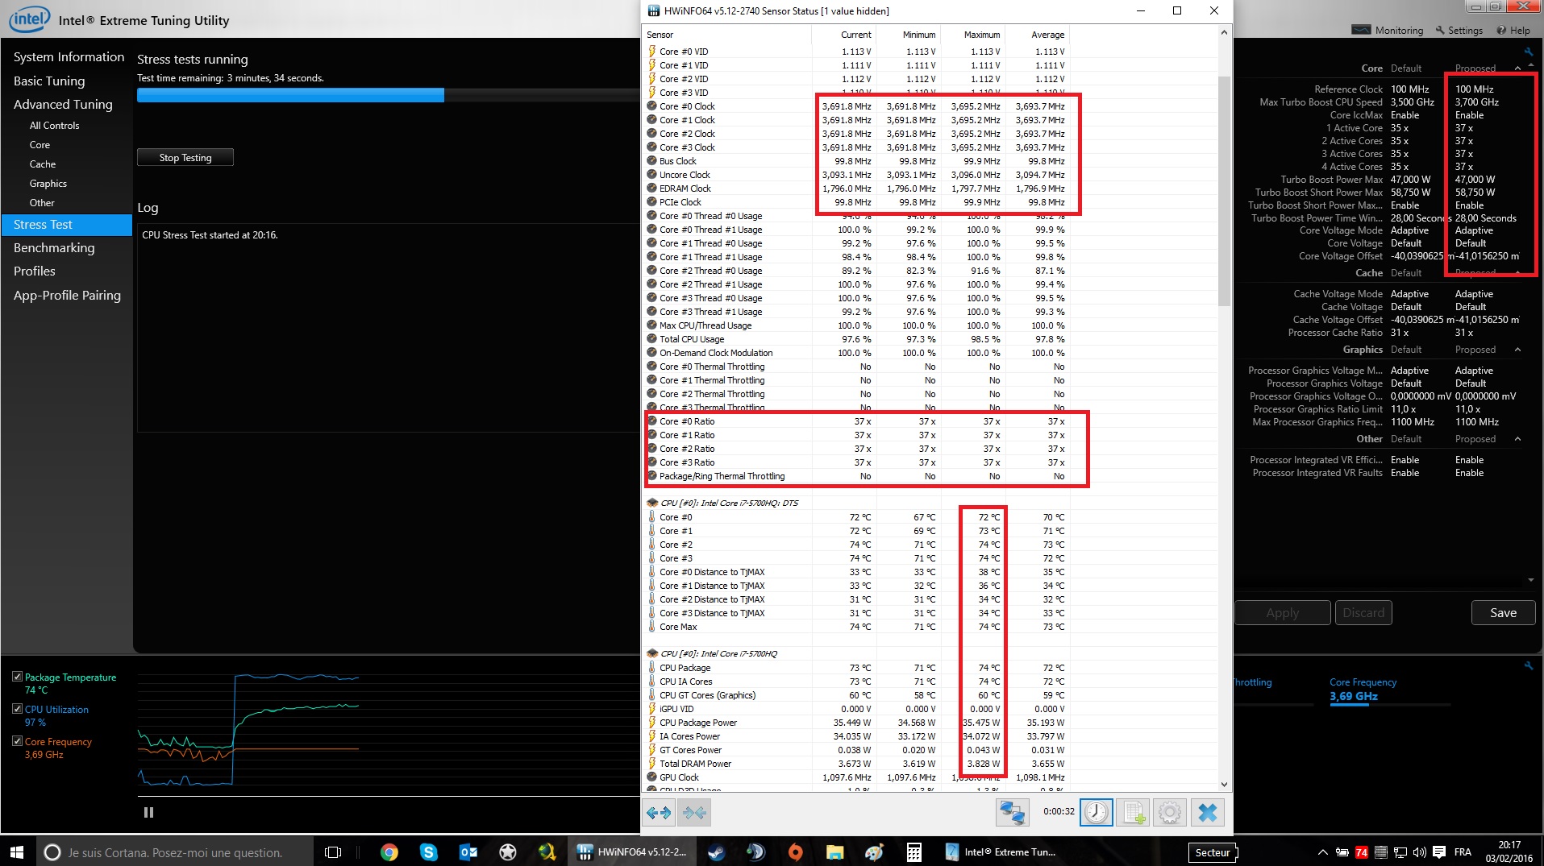The image size is (1544, 866).
Task: Select Core #0 Clock sensor row
Action: (x=856, y=106)
